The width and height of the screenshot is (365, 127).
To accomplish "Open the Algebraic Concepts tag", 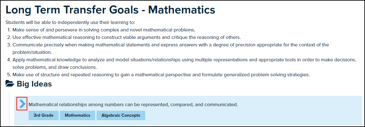I will 121,115.
